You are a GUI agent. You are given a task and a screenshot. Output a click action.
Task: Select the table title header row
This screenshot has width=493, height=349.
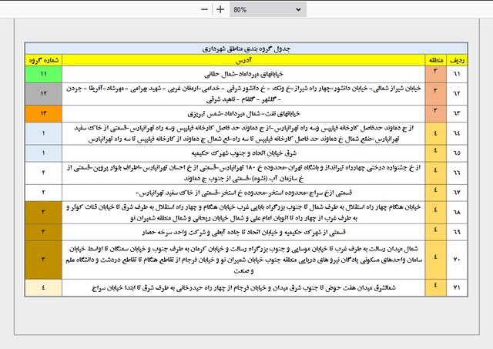click(246, 49)
